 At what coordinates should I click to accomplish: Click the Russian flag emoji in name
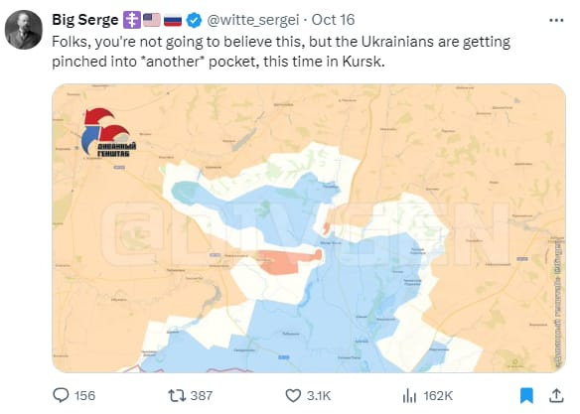click(x=173, y=20)
